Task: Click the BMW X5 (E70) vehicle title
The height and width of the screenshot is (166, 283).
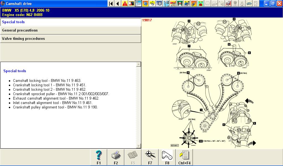Action: coord(26,11)
